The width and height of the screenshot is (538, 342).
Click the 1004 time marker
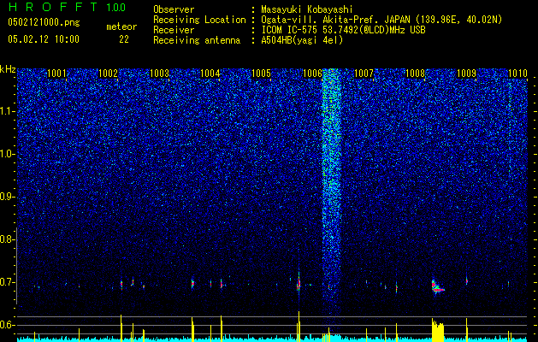(x=210, y=74)
